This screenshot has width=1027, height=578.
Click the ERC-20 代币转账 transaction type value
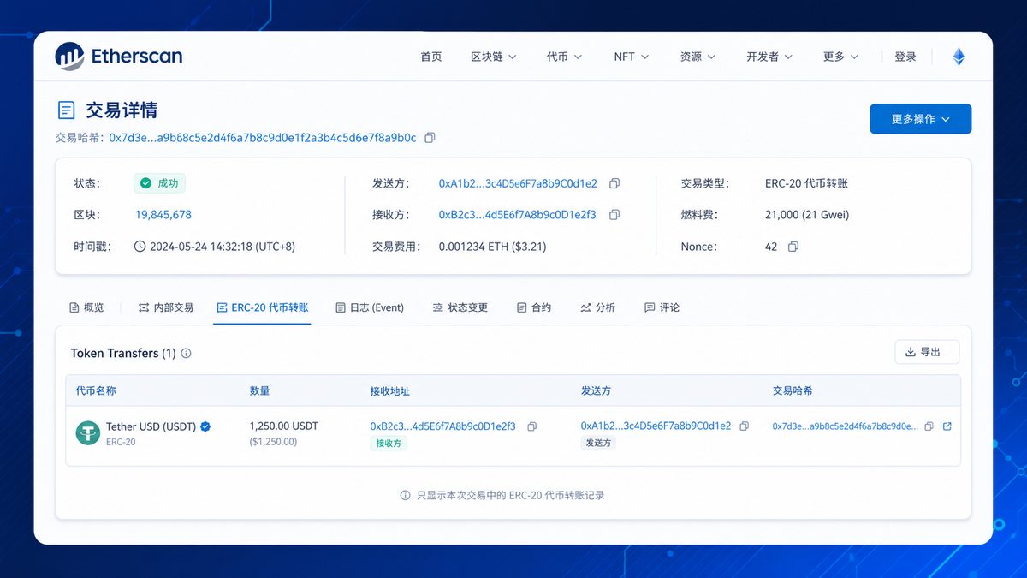click(x=806, y=183)
